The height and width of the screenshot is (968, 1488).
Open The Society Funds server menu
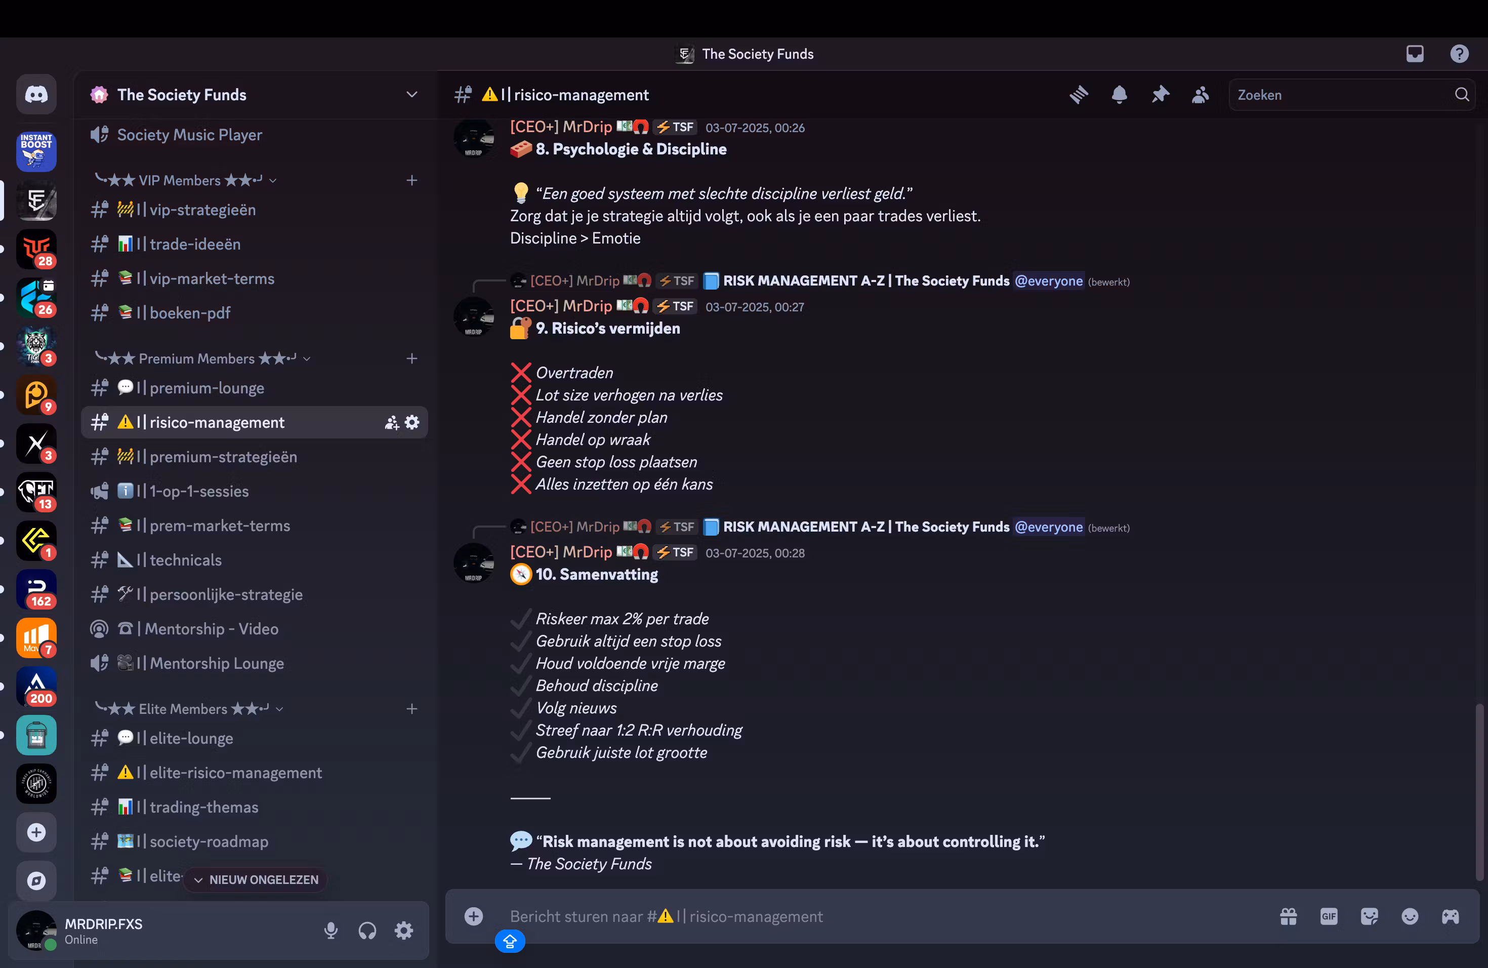pyautogui.click(x=255, y=95)
